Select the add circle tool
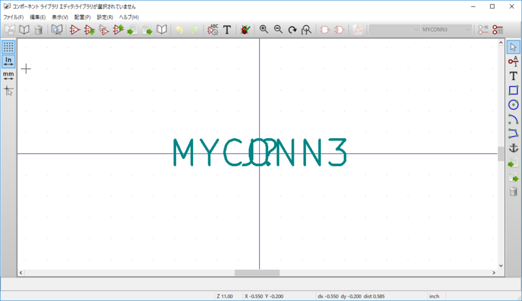This screenshot has width=522, height=301. (514, 105)
